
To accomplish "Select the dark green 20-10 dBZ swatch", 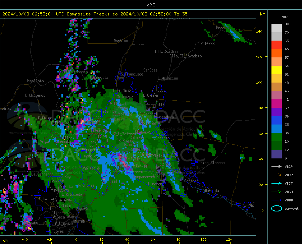I will click(x=276, y=146).
